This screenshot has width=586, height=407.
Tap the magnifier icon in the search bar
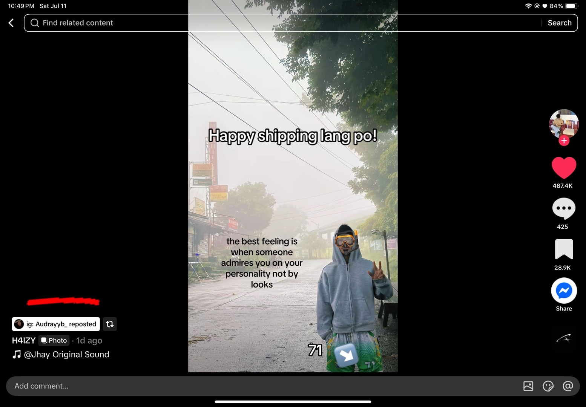click(x=35, y=23)
